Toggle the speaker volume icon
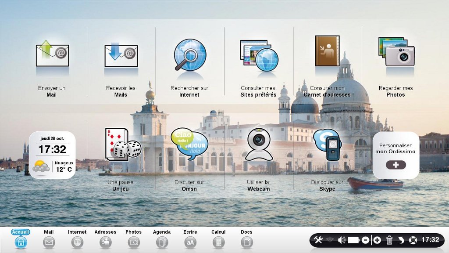This screenshot has height=253, width=449. point(342,240)
